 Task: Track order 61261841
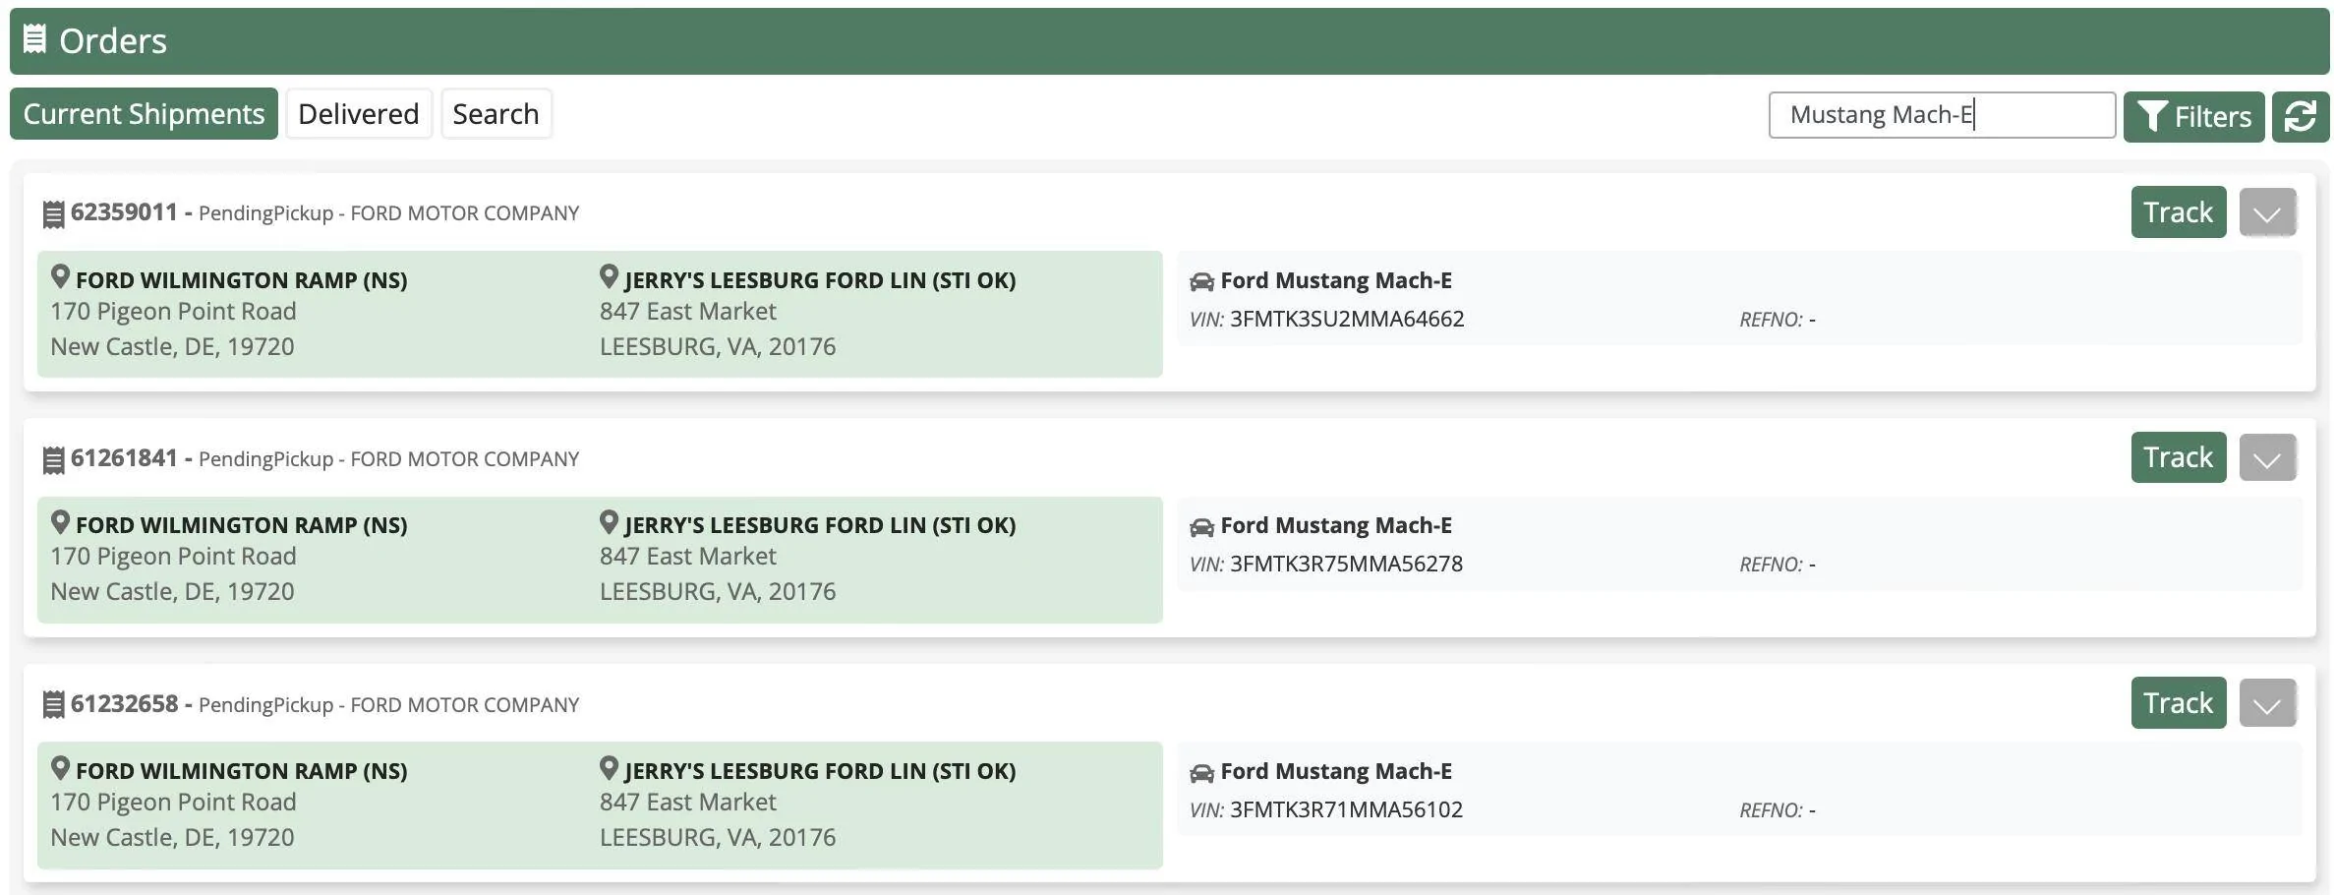pyautogui.click(x=2179, y=457)
